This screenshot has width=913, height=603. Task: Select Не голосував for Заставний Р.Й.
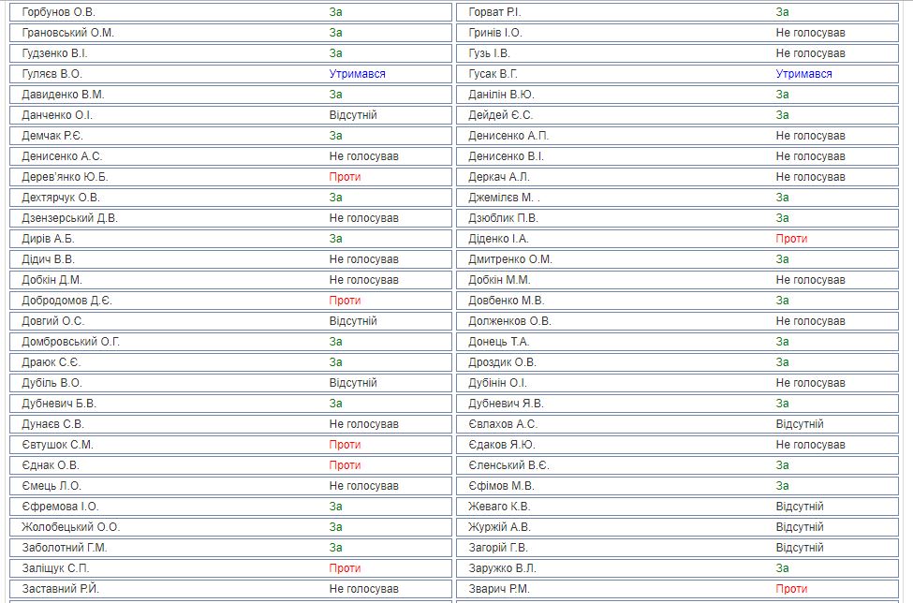coord(363,589)
